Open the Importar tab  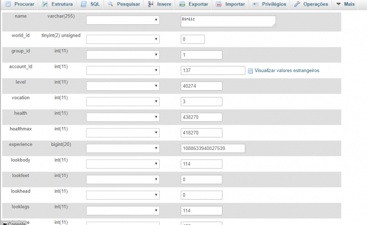pyautogui.click(x=230, y=4)
